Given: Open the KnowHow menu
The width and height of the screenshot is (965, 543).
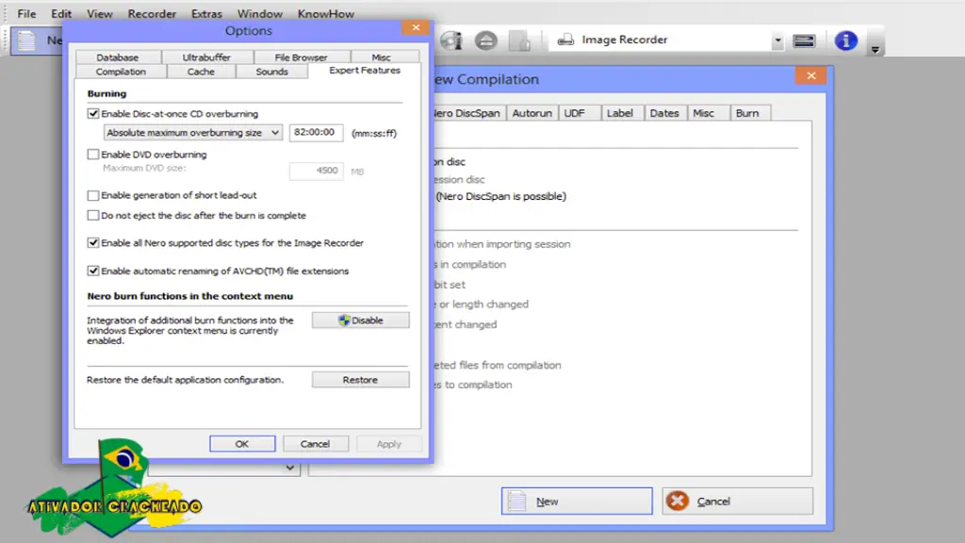Looking at the screenshot, I should 325,13.
